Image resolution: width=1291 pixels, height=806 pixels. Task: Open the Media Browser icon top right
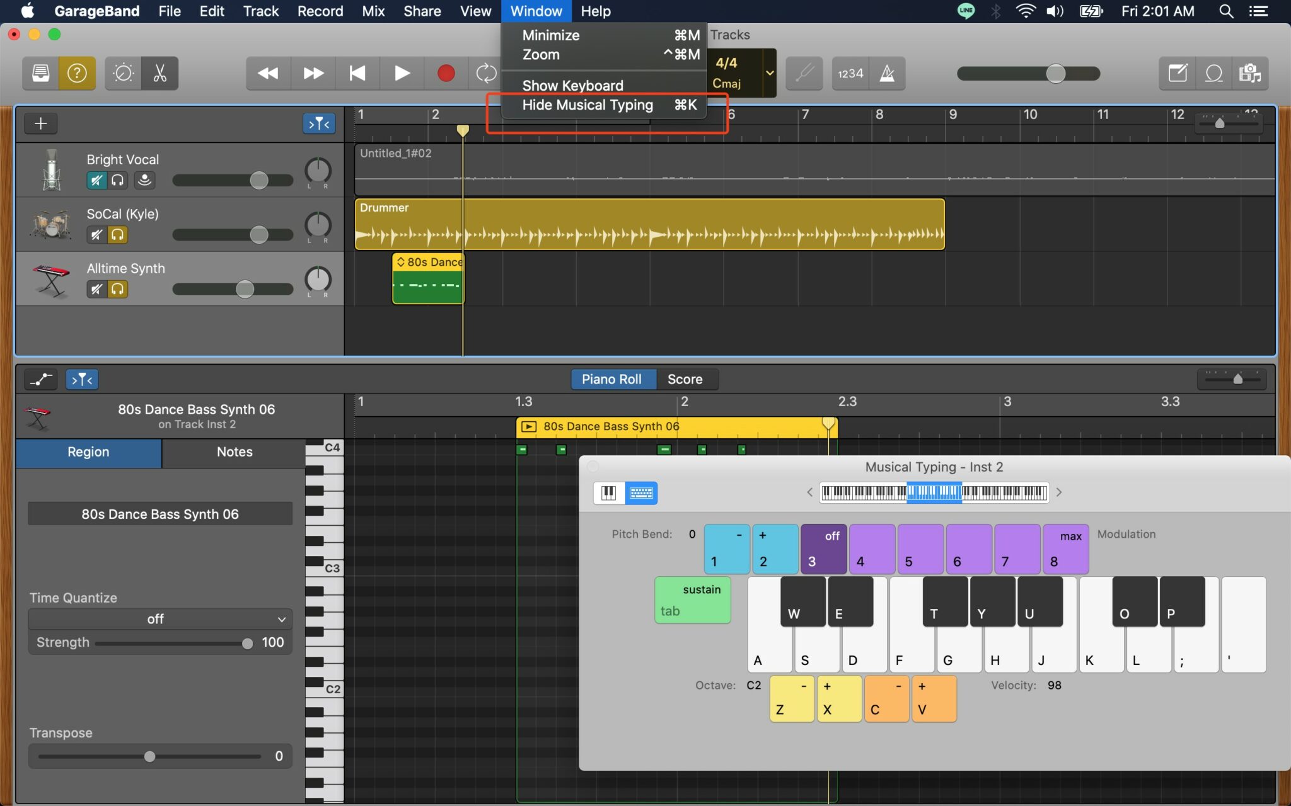pyautogui.click(x=1250, y=73)
